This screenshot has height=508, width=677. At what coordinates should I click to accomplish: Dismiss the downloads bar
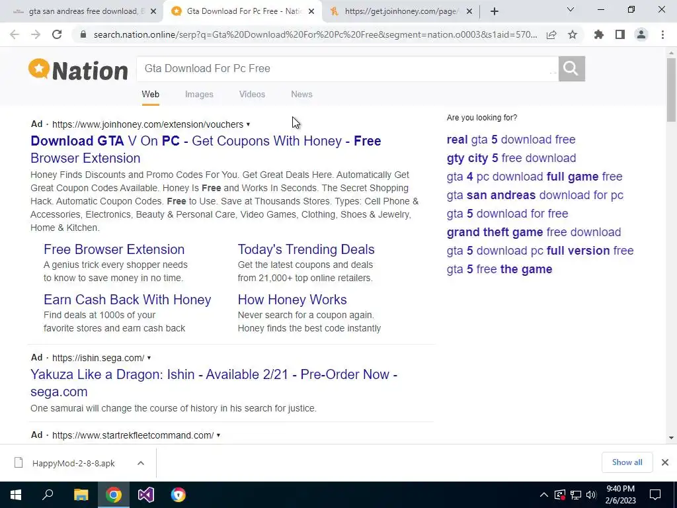click(665, 462)
